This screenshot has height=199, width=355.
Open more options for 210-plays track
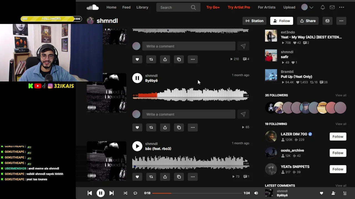pyautogui.click(x=193, y=59)
